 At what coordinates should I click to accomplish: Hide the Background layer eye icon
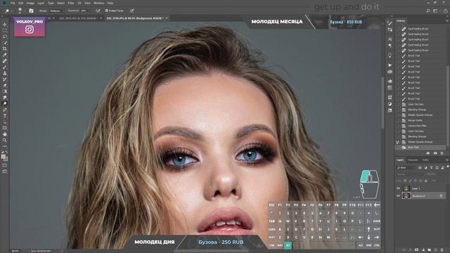coord(398,196)
